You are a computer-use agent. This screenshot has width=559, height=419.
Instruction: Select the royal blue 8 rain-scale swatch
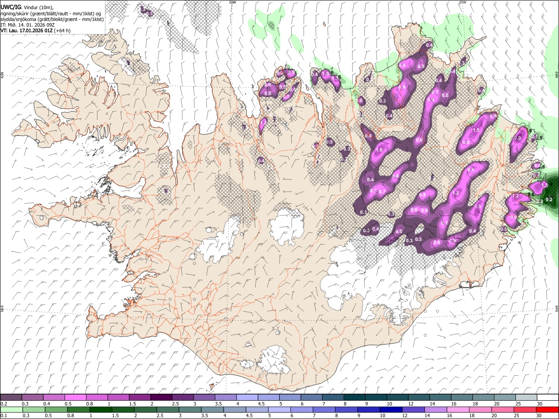346,409
